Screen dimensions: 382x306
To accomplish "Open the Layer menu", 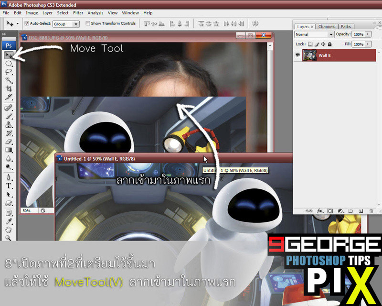I will [x=47, y=13].
